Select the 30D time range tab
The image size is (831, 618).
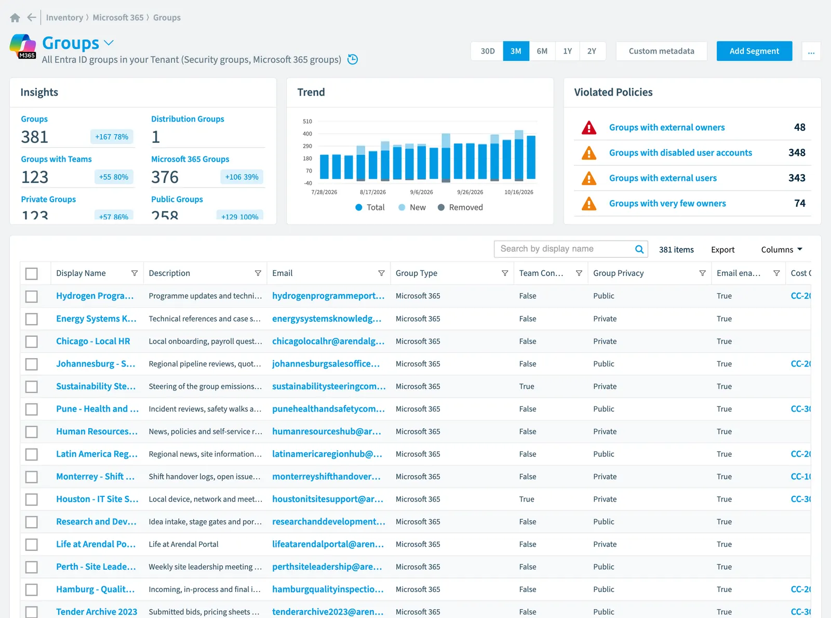[x=487, y=51]
